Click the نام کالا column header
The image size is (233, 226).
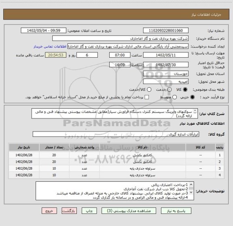tap(142, 147)
